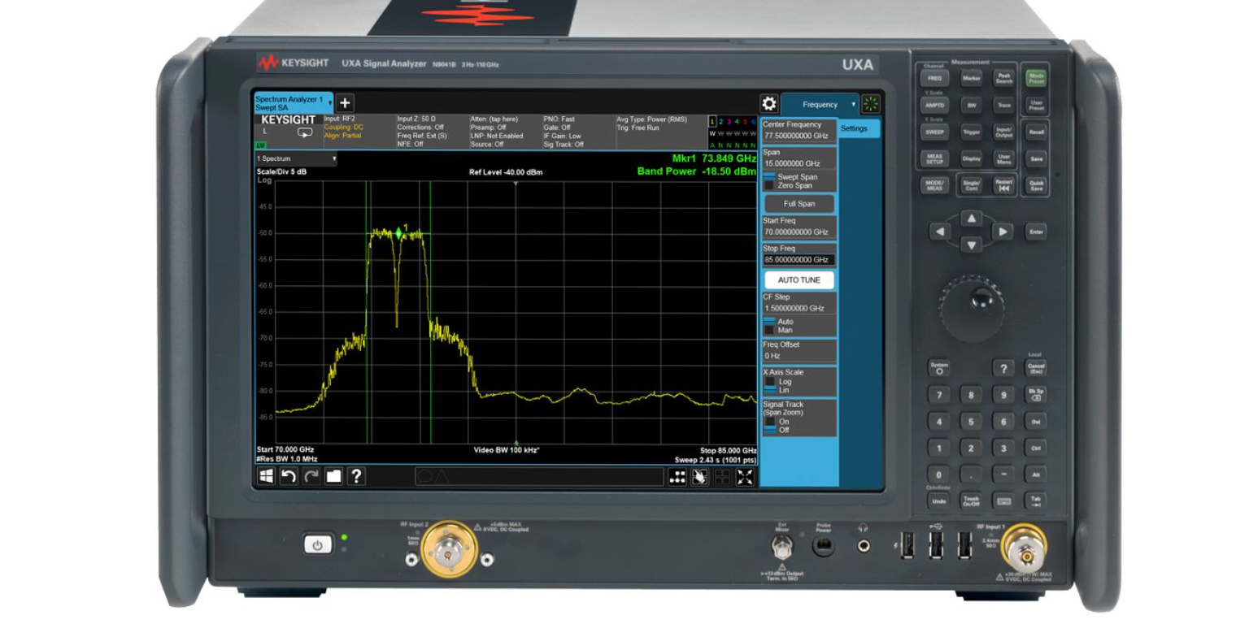The height and width of the screenshot is (624, 1249).
Task: Tap the Span value field
Action: [x=799, y=163]
